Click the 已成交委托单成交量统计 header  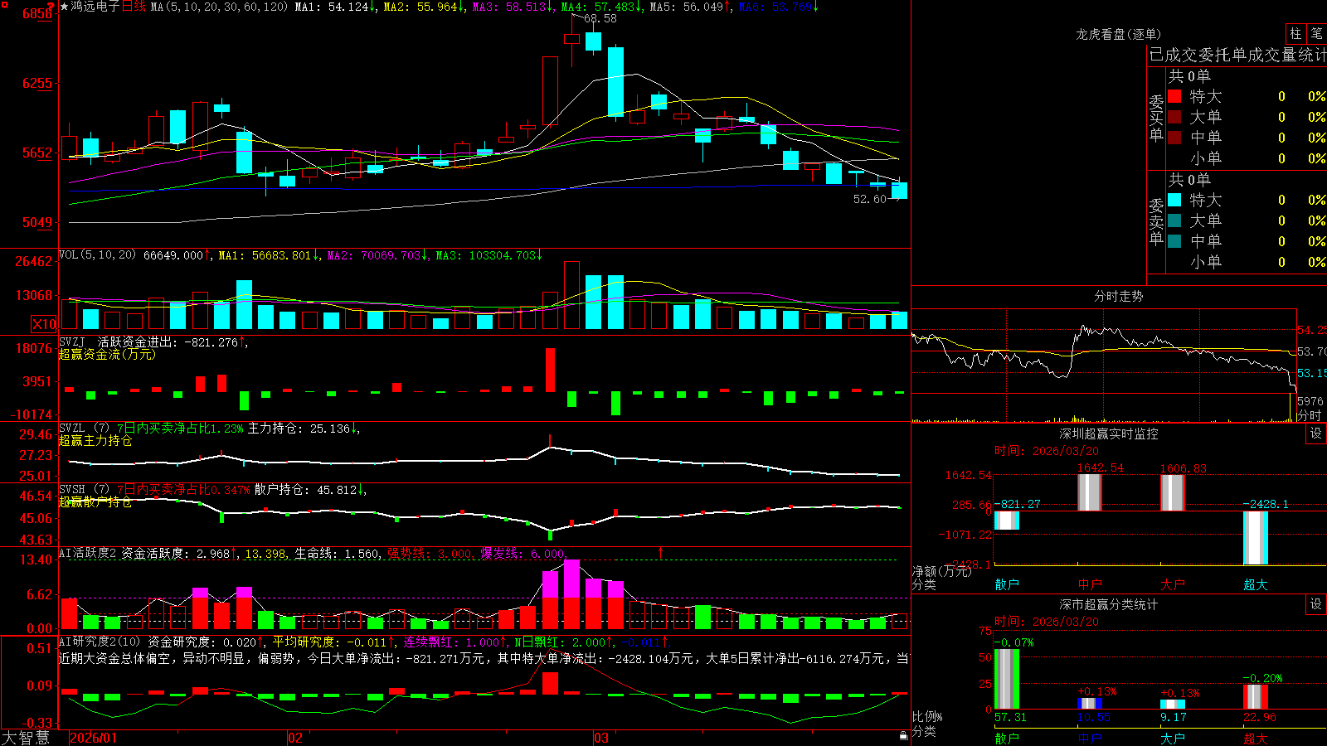[x=1237, y=55]
